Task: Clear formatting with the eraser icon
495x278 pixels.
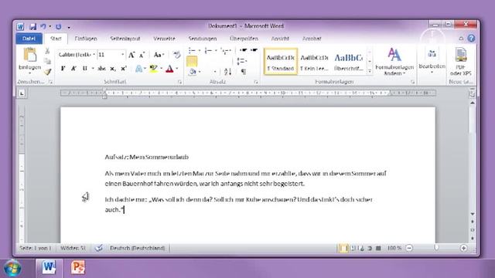Action: (x=176, y=55)
